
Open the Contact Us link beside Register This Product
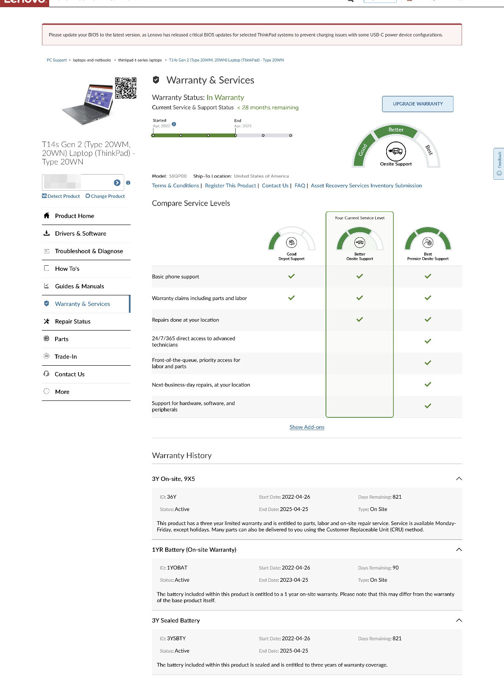[x=275, y=186]
